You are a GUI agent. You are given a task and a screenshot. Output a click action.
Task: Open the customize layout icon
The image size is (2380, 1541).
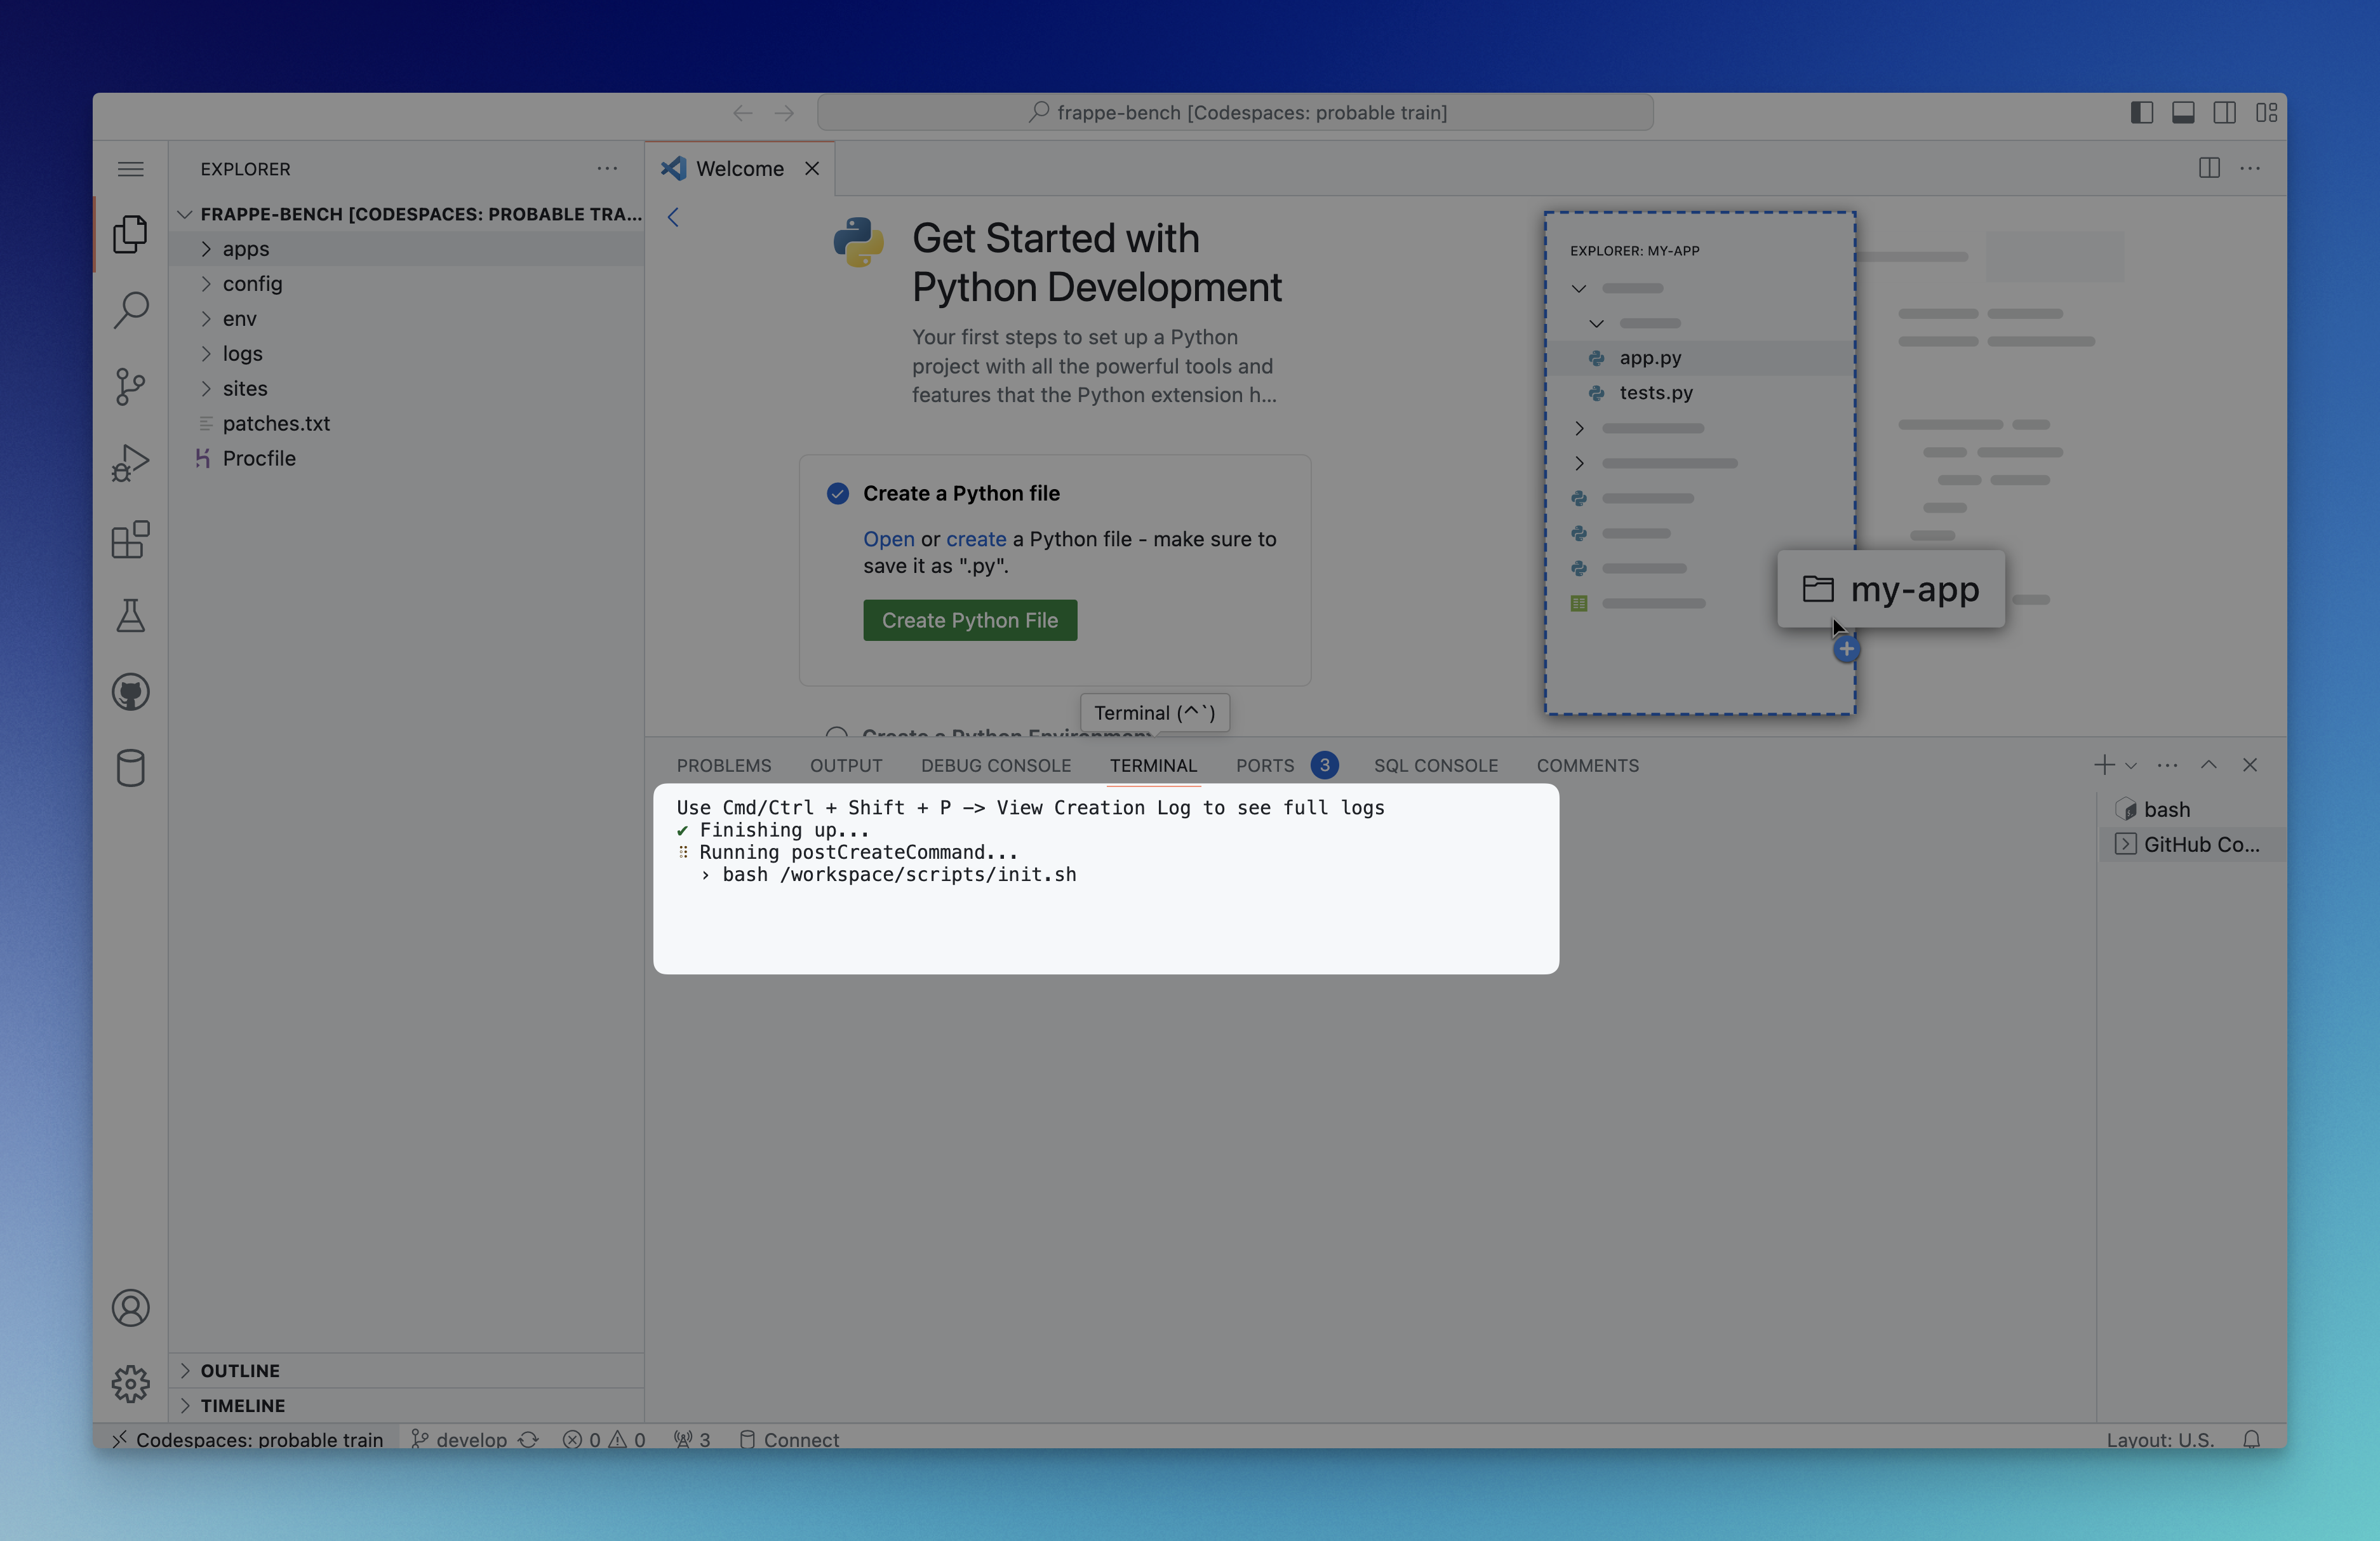(x=2266, y=113)
